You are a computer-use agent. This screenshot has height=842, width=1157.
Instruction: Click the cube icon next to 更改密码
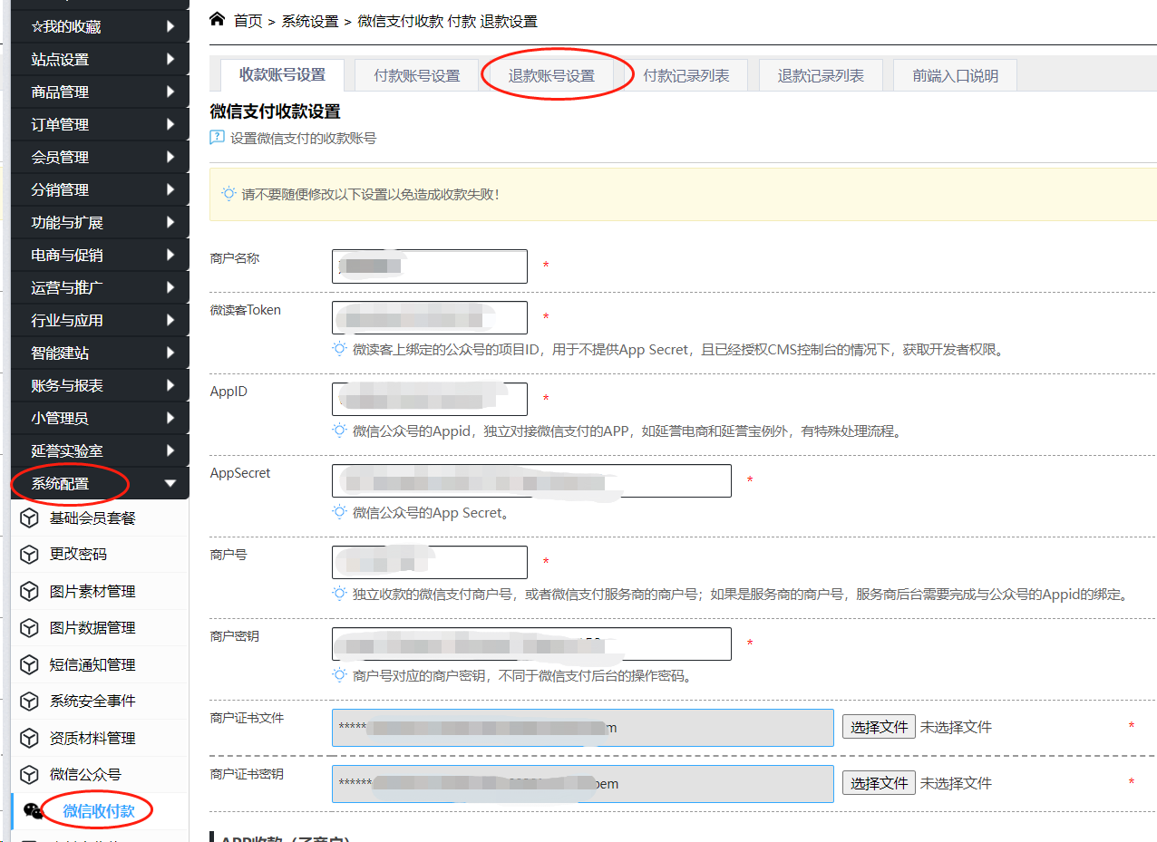tap(31, 554)
